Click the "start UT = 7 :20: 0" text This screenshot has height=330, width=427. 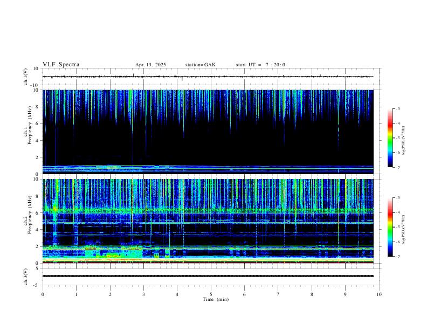(260, 65)
